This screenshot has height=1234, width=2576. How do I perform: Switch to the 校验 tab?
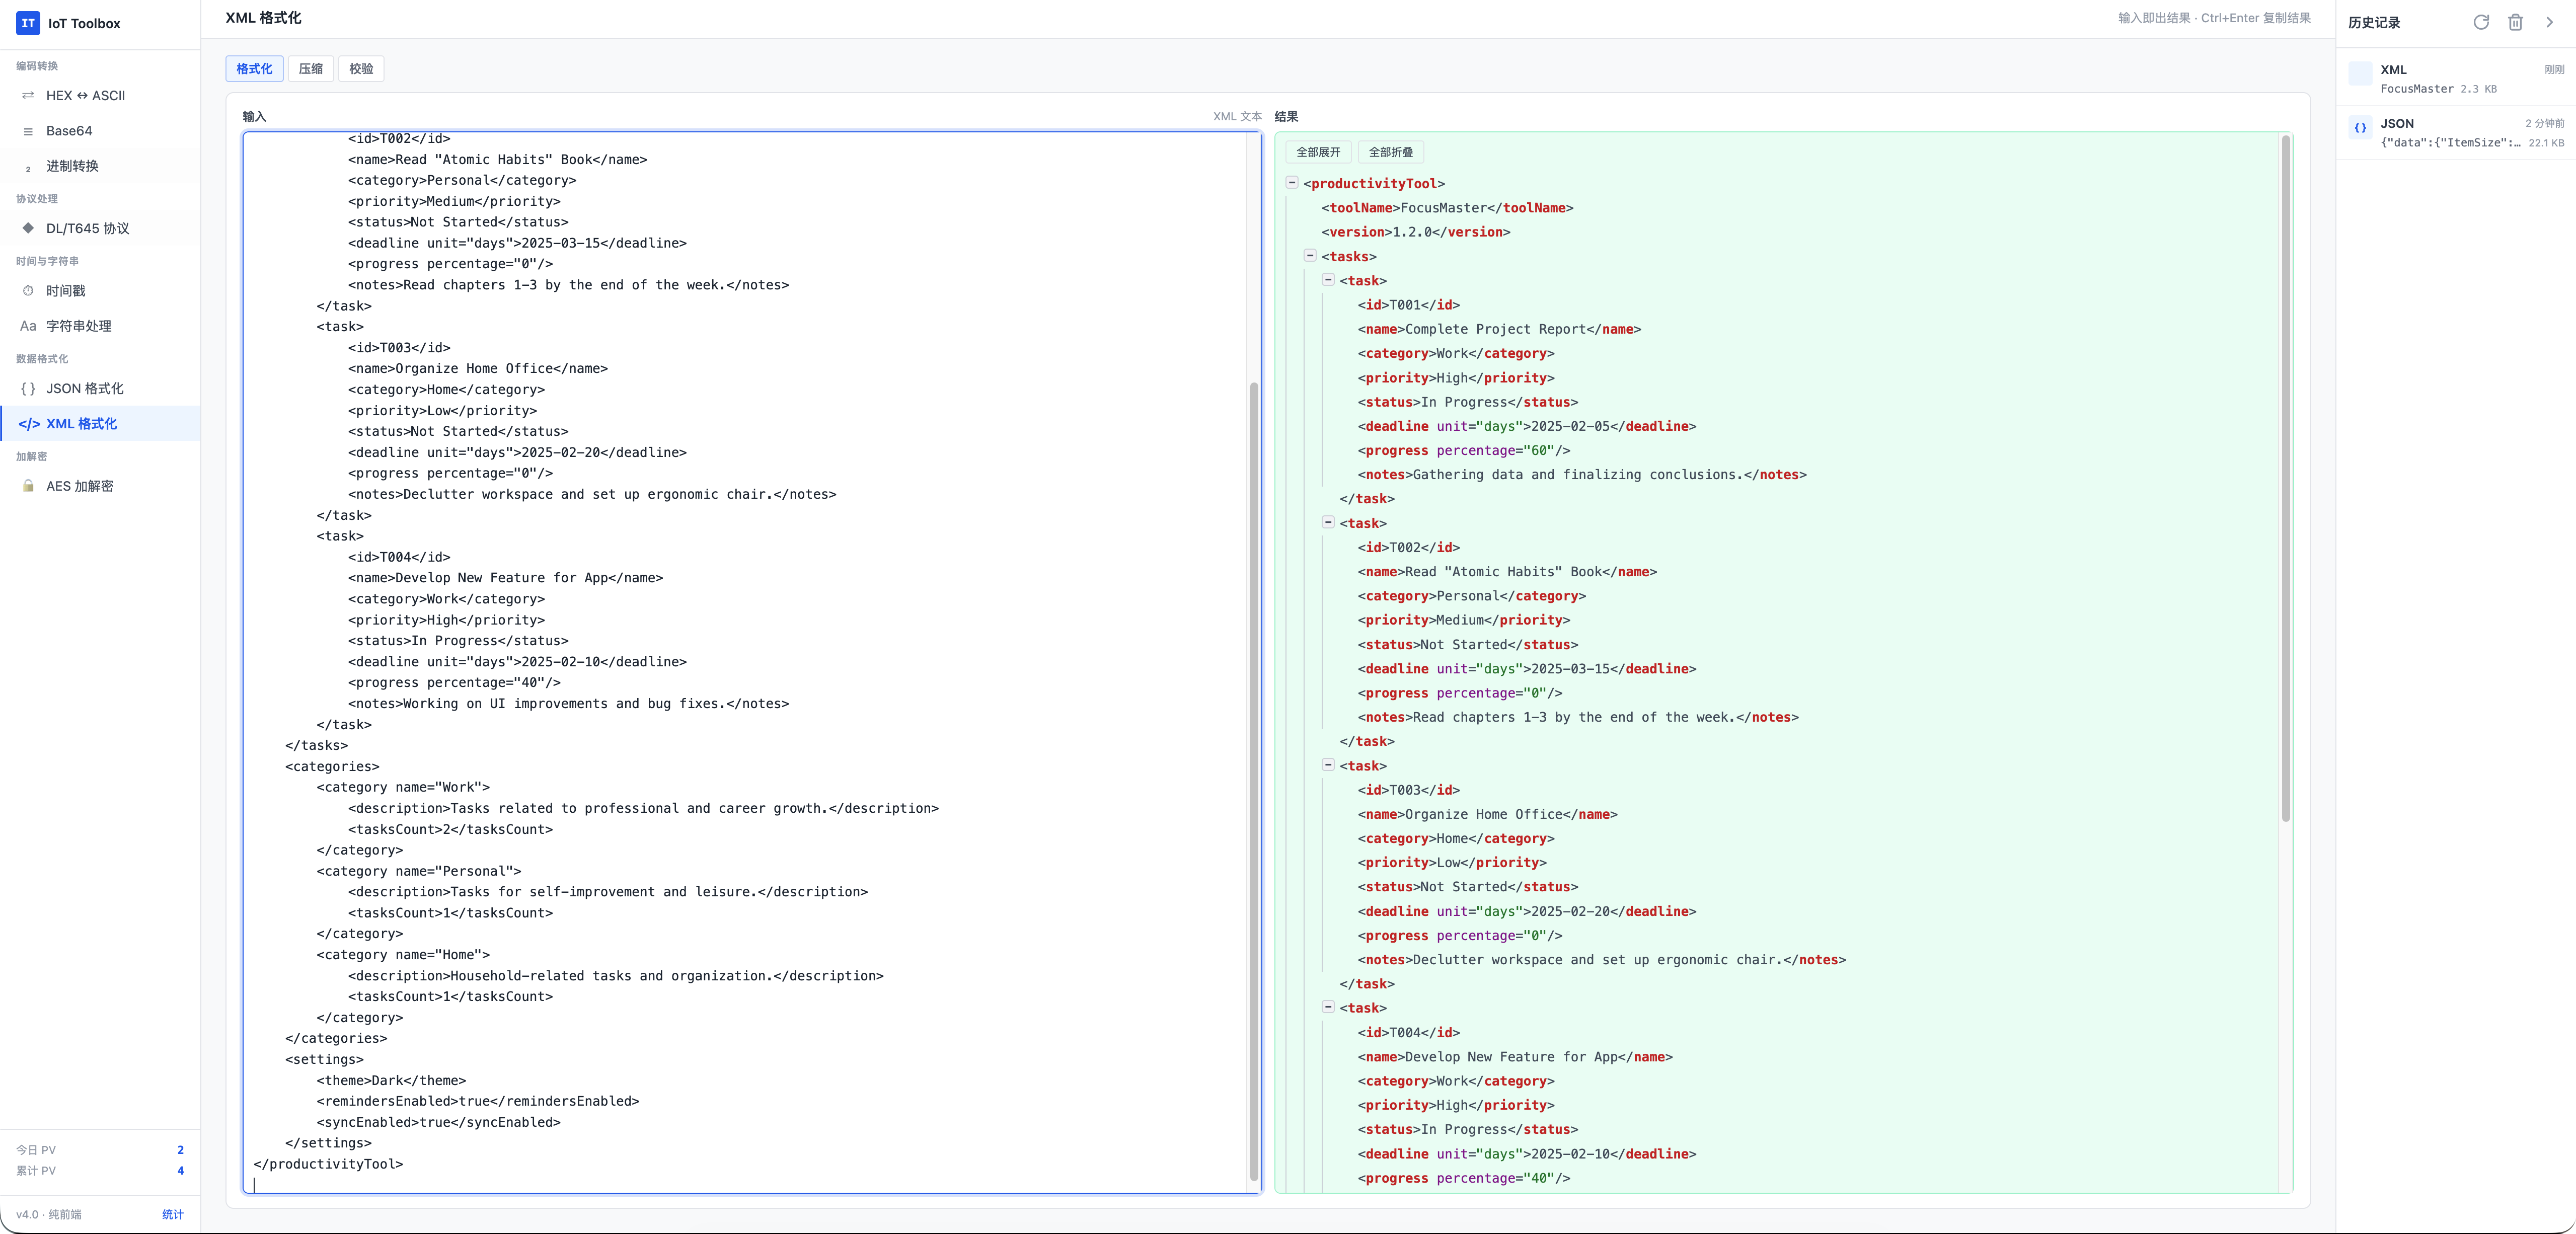(361, 69)
